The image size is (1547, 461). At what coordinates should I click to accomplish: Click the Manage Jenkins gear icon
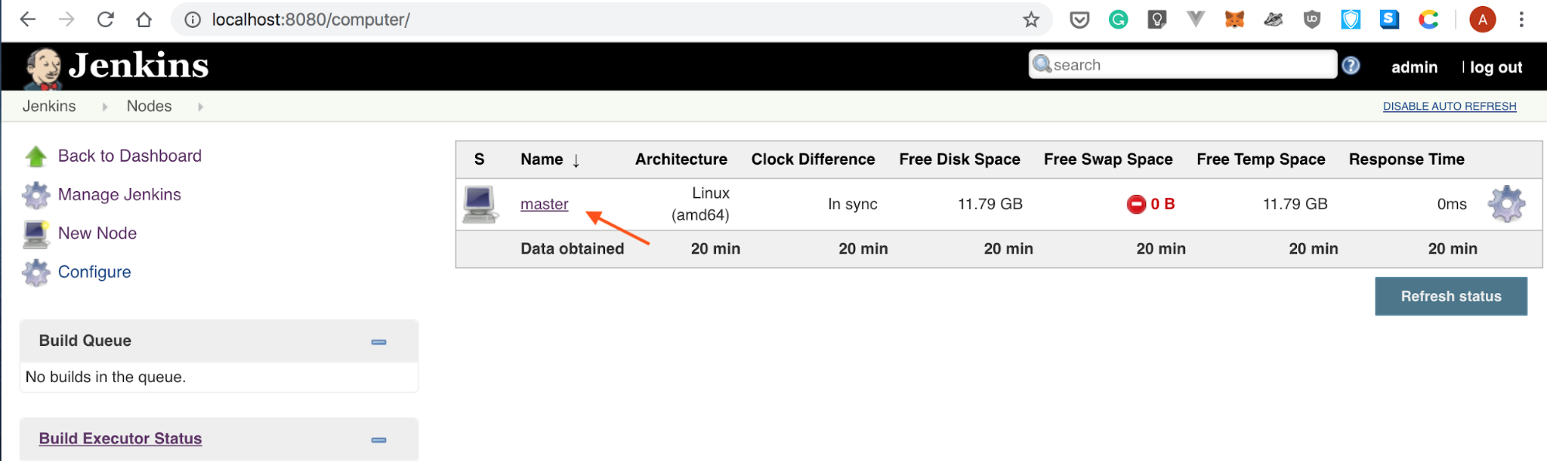click(x=36, y=195)
